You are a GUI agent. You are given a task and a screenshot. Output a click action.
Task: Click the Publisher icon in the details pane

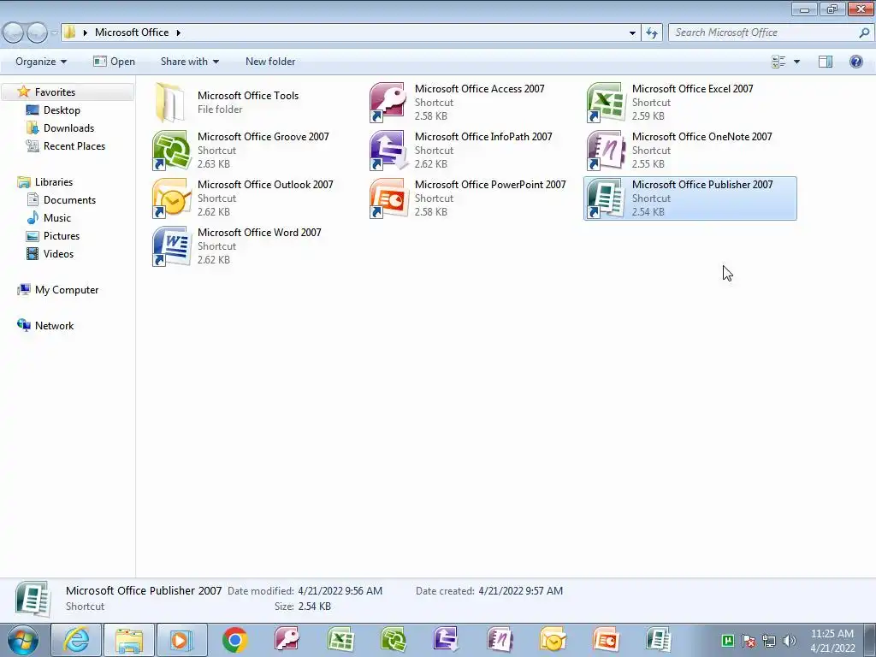tap(33, 599)
